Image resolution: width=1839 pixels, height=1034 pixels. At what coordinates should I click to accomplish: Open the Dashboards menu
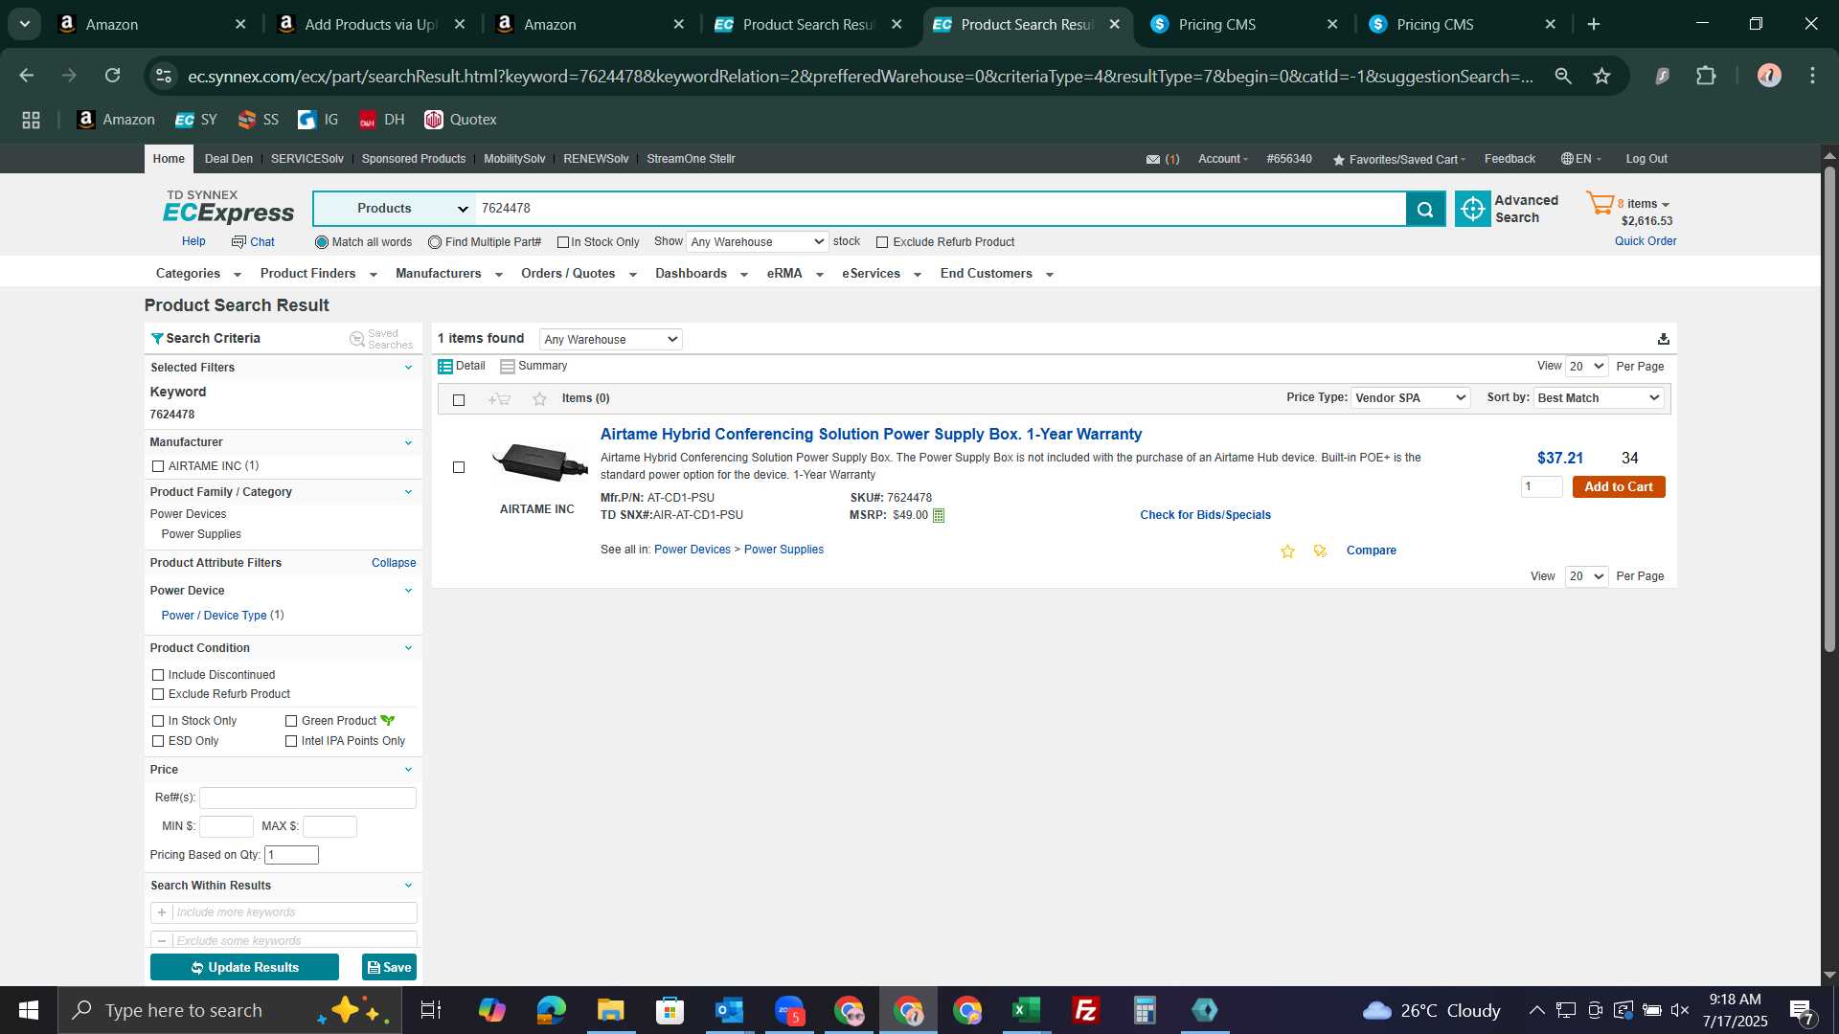pyautogui.click(x=701, y=274)
